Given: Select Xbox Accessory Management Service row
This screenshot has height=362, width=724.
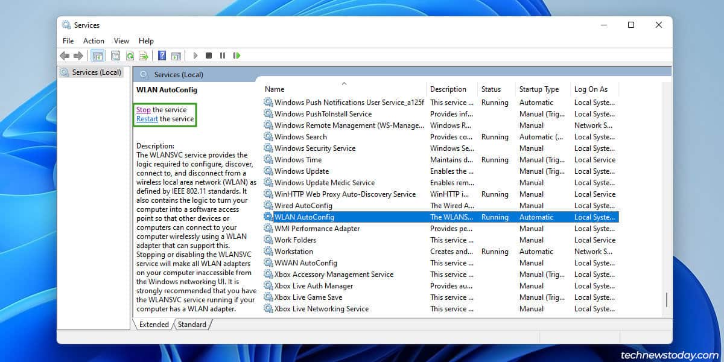Looking at the screenshot, I should [x=440, y=275].
